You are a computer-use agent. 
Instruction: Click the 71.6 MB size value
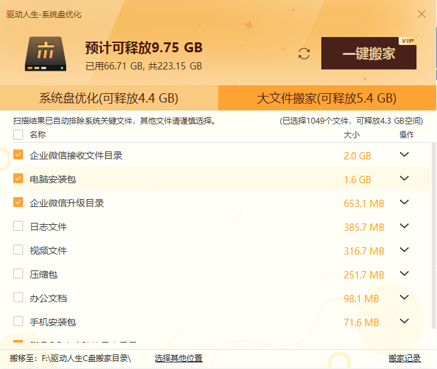(x=361, y=323)
